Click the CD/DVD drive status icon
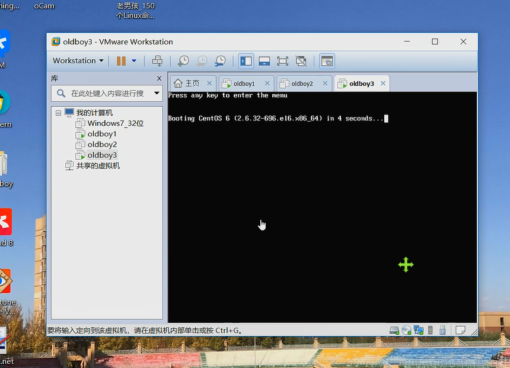Viewport: 510px width, 368px height. (406, 330)
